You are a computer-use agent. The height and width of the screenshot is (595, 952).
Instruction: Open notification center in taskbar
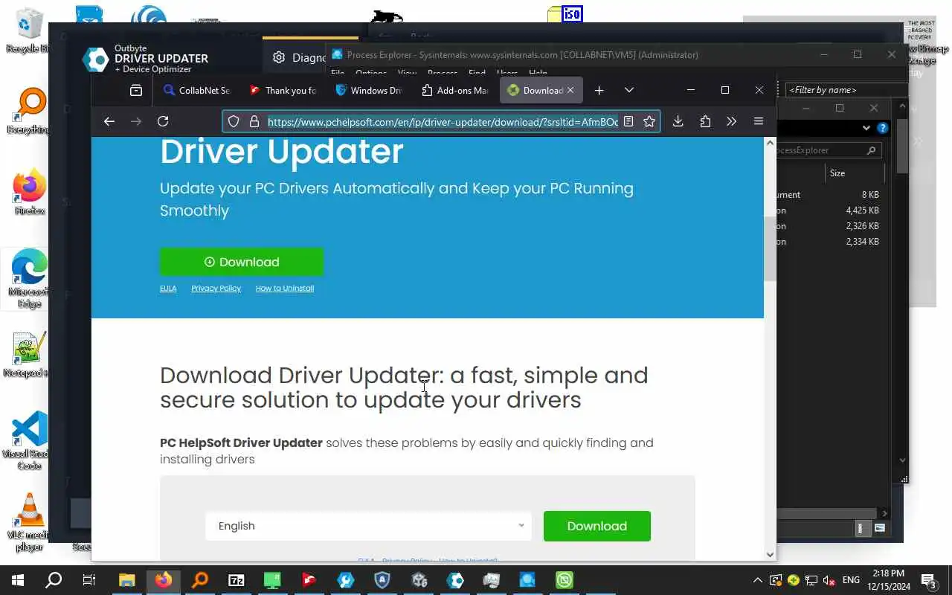928,580
